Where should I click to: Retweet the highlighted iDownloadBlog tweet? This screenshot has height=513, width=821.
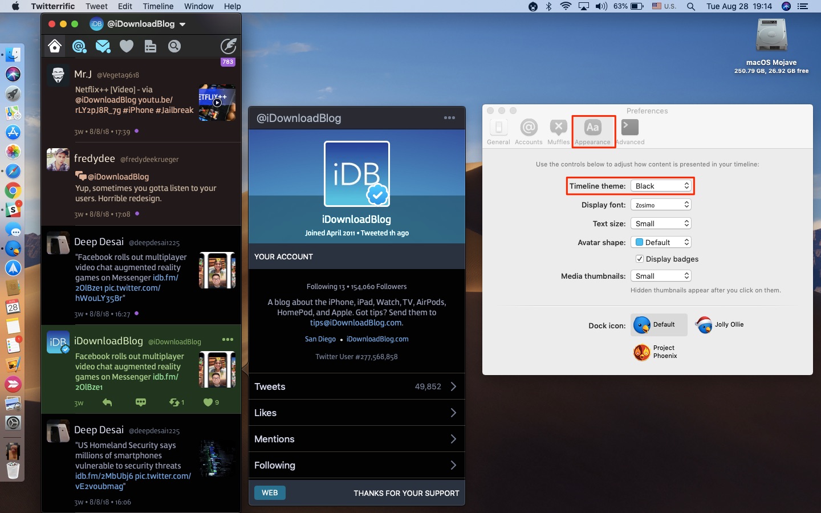[176, 402]
